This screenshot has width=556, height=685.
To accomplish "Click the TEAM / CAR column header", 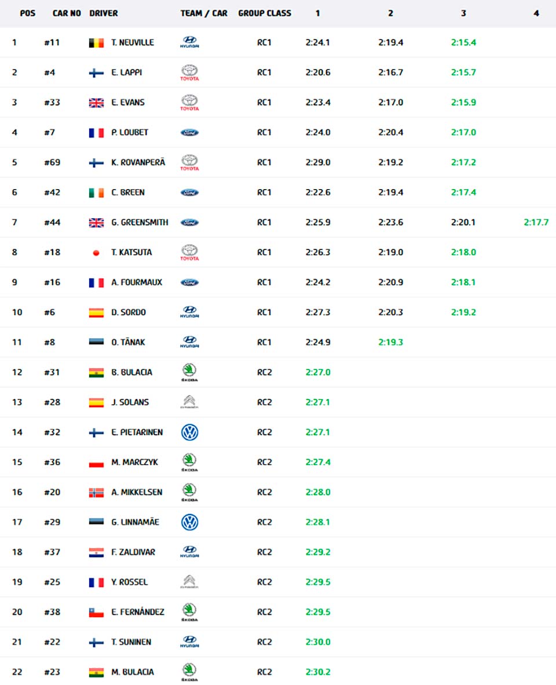I will 204,13.
